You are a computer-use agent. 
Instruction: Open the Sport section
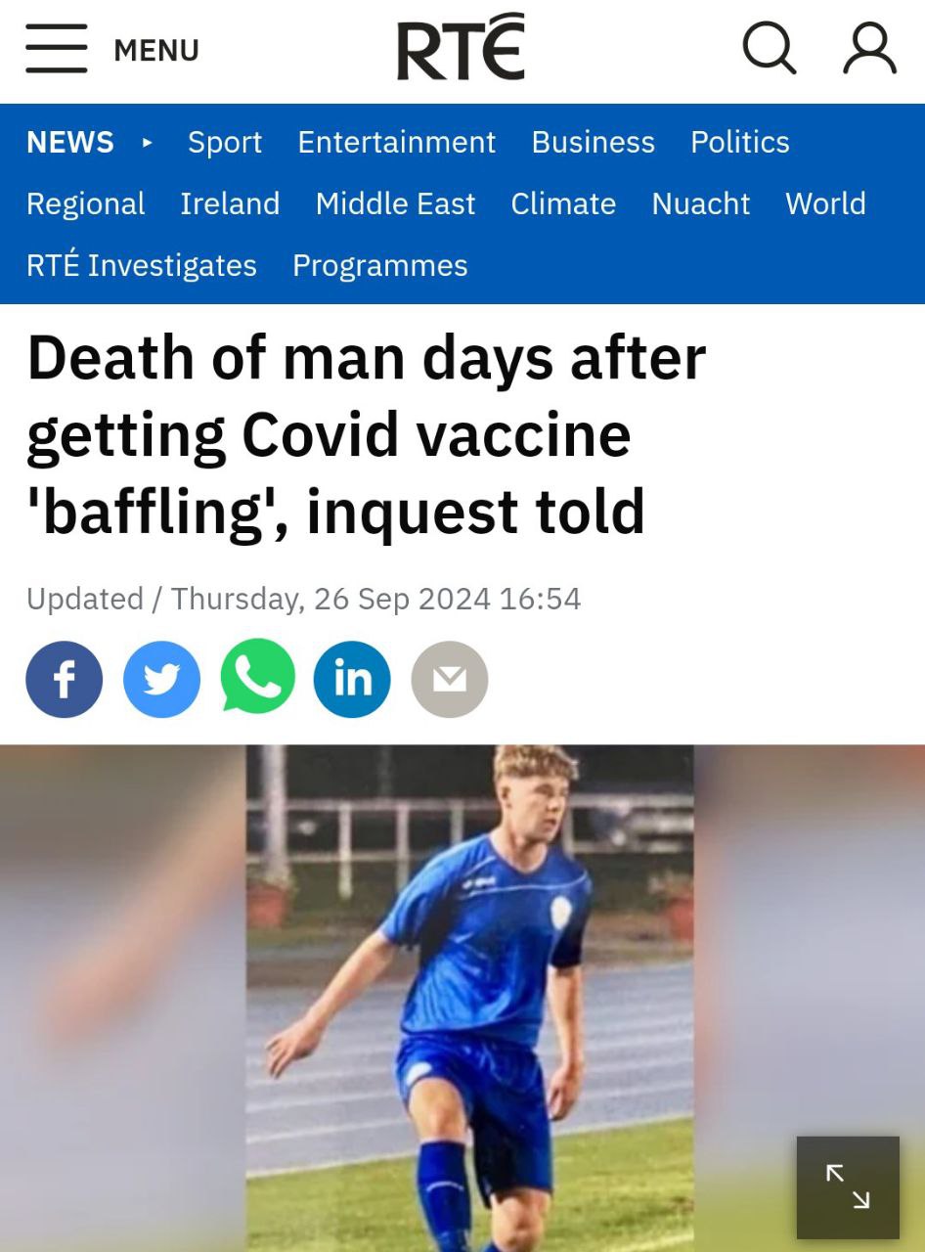coord(225,143)
